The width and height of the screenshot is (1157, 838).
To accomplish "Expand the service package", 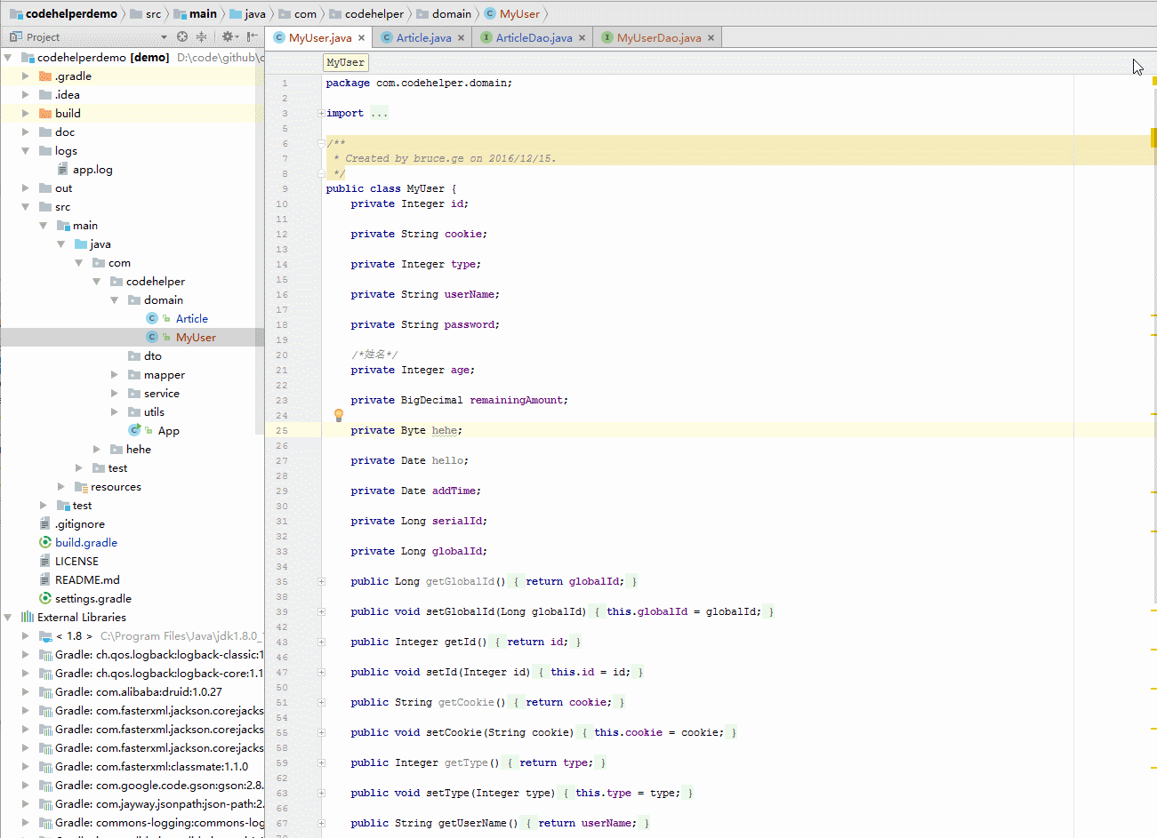I will coord(114,393).
